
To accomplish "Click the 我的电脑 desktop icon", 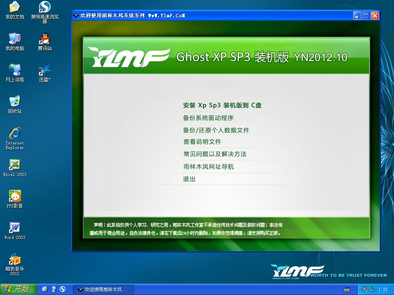I will pos(15,41).
